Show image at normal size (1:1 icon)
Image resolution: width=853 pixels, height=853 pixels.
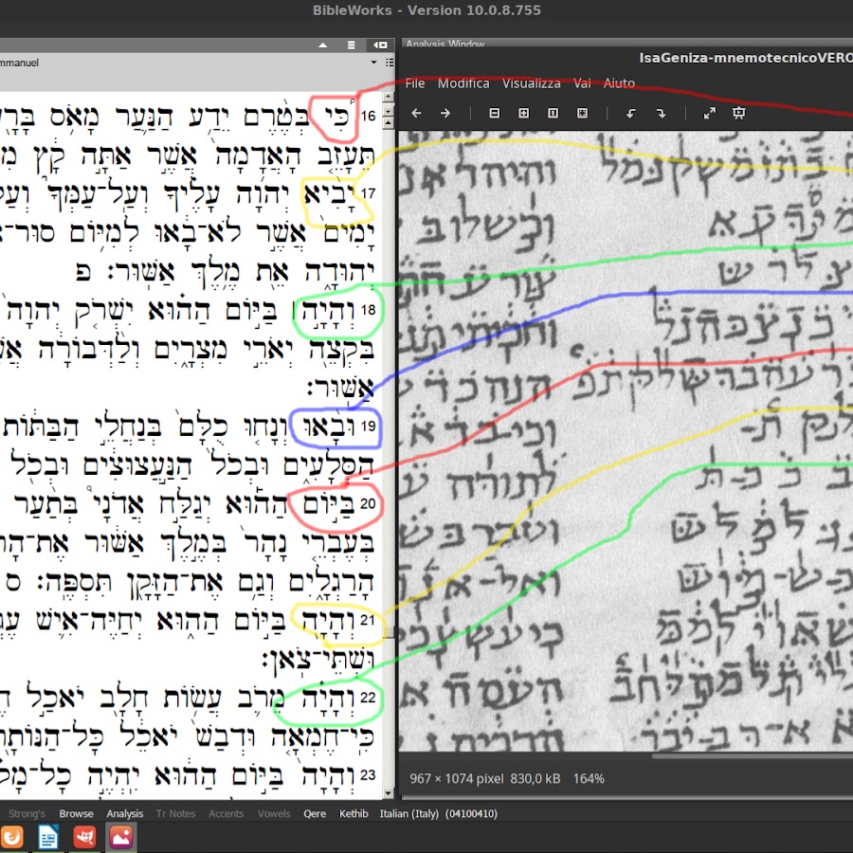coord(553,114)
